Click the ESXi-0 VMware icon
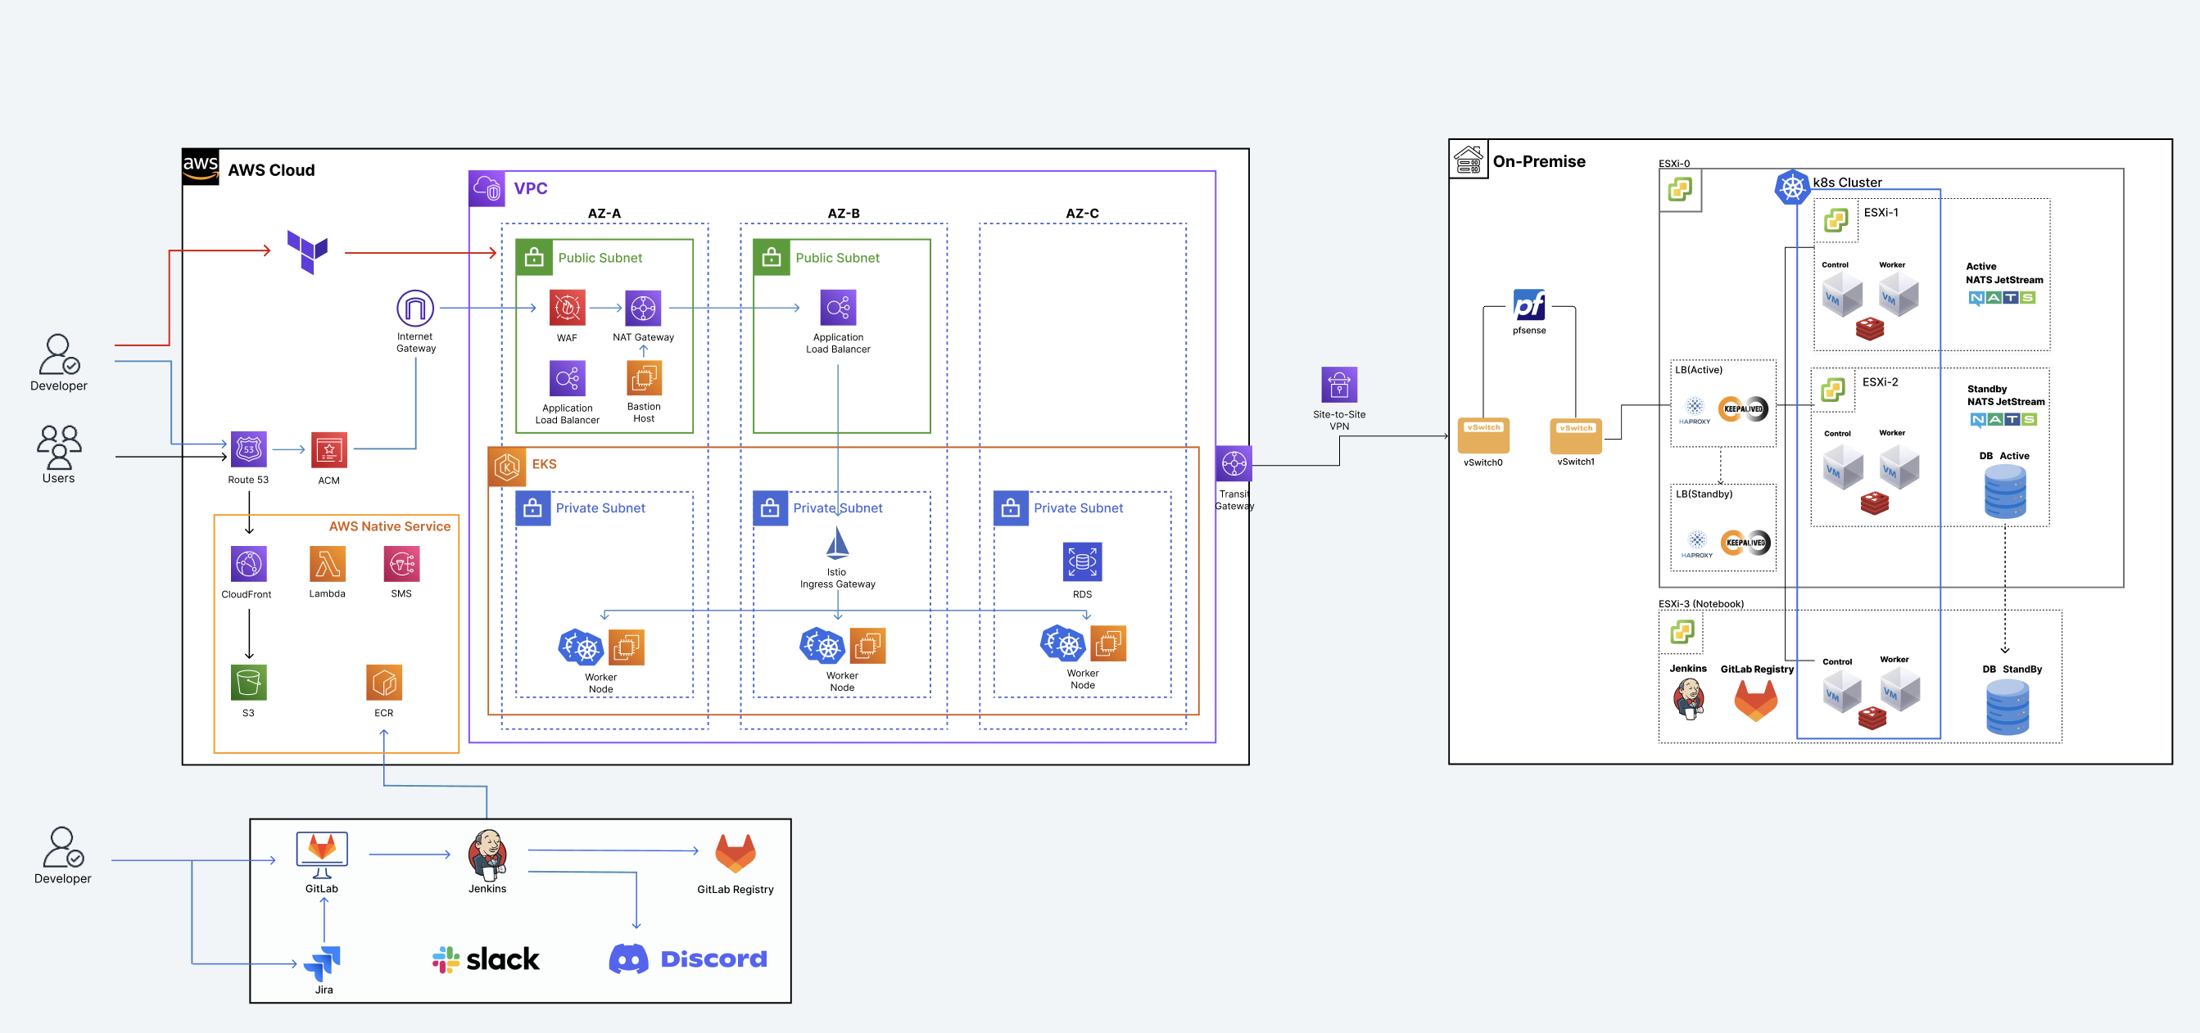 (x=1680, y=190)
